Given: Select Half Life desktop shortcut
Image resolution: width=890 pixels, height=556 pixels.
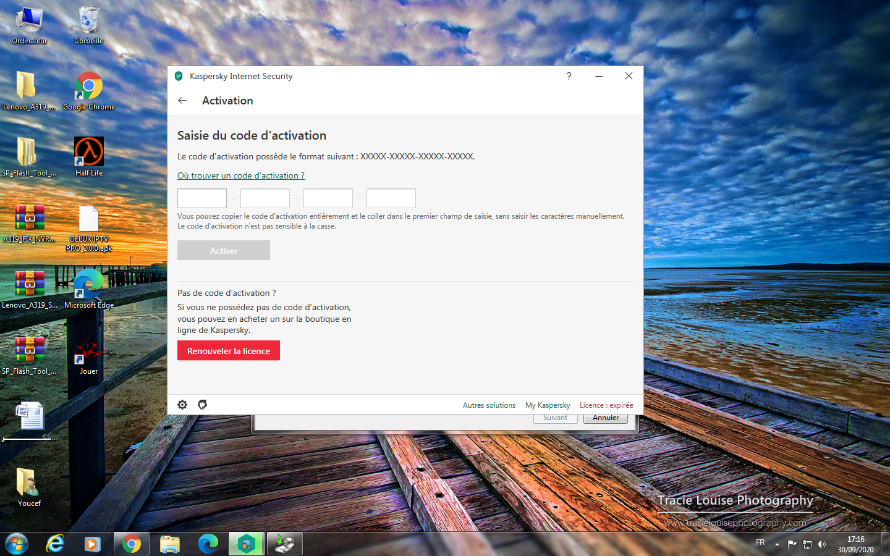Looking at the screenshot, I should click(x=89, y=157).
